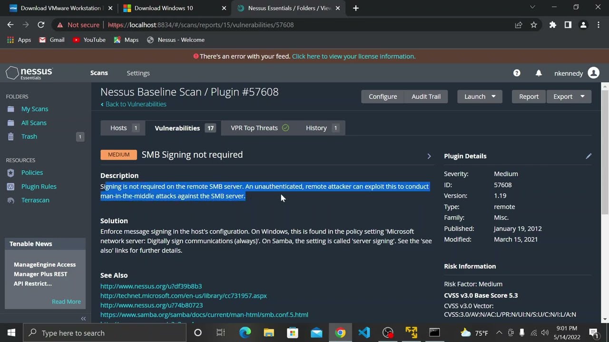The height and width of the screenshot is (342, 609).
Task: Open a new browser tab
Action: tap(355, 8)
